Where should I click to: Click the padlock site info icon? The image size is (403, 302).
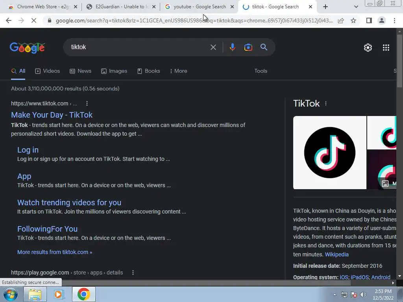(50, 20)
